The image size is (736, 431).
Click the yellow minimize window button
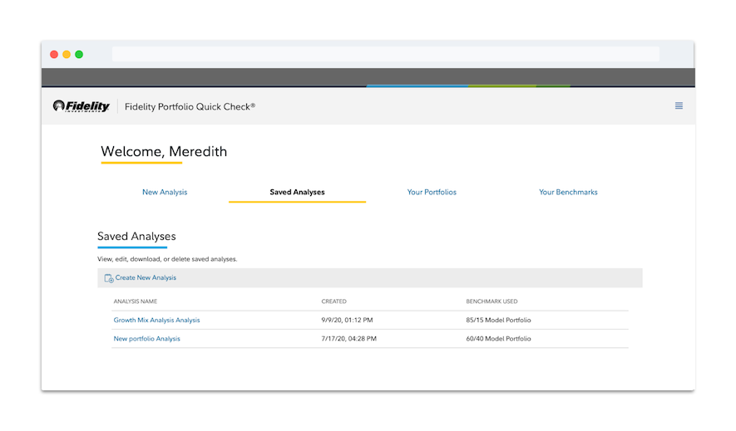pyautogui.click(x=67, y=54)
